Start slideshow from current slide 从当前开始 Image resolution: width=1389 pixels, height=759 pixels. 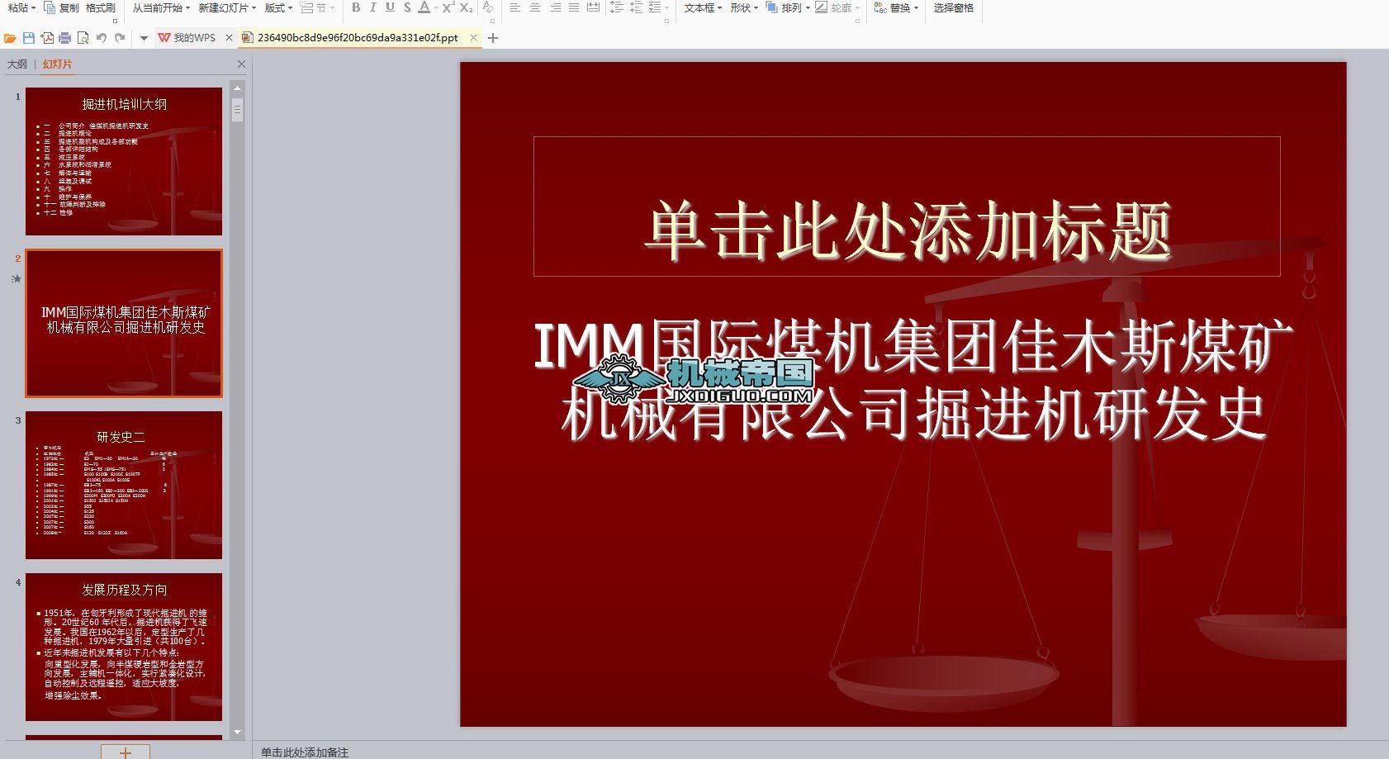157,9
